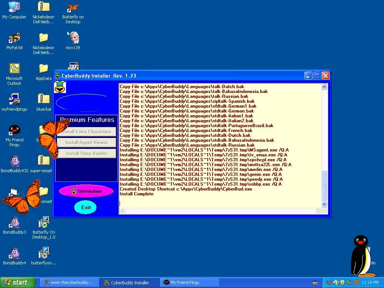
Task: Click the butterfly tray icon in system tray
Action: point(329,283)
